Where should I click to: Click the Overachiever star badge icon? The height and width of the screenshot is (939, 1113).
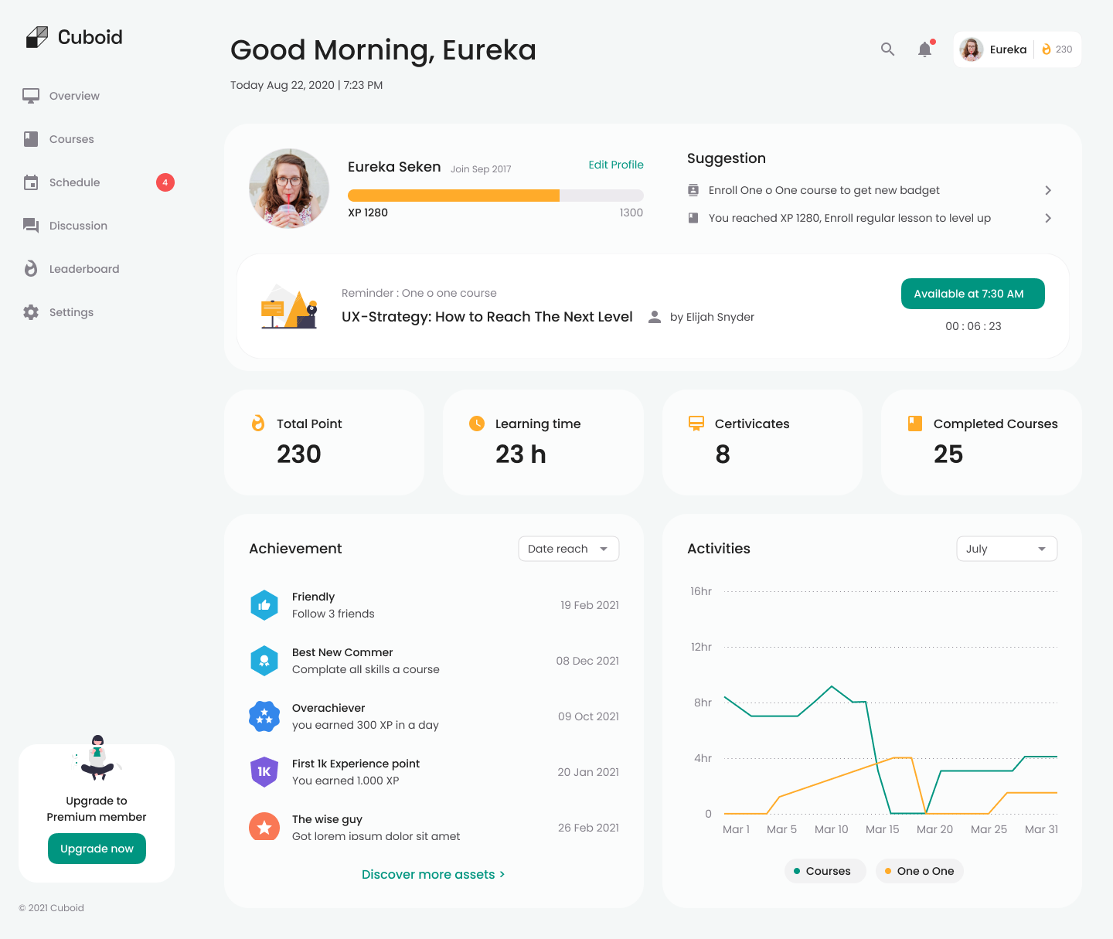click(x=264, y=716)
